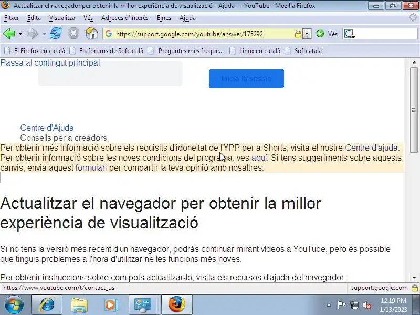420x315 pixels.
Task: Click the Actualitzar el navegador page heading
Action: click(x=161, y=213)
